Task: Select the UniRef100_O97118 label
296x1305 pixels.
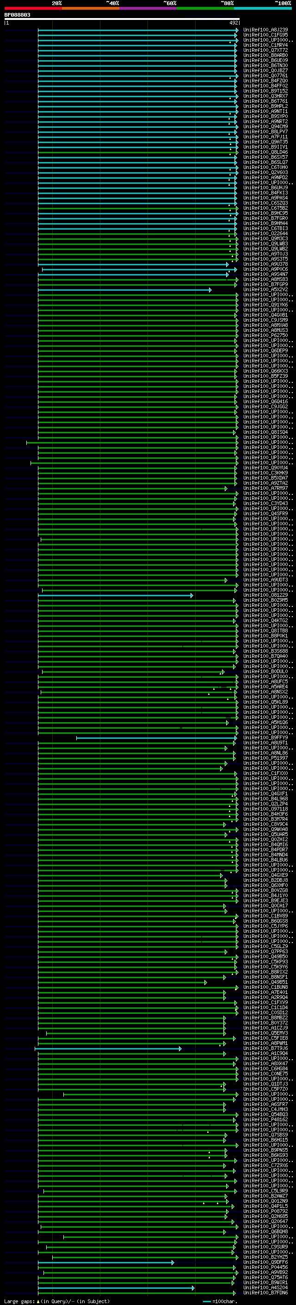Action: click(x=265, y=809)
